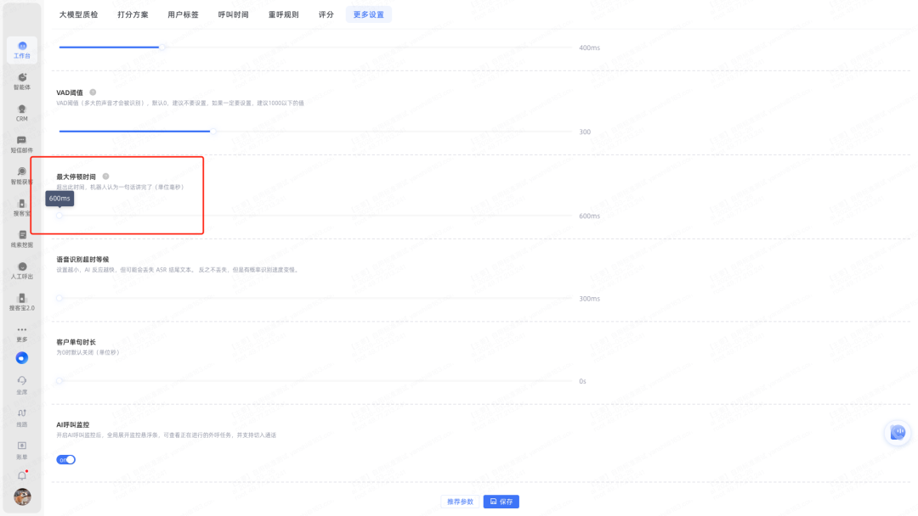
Task: Open 短信邮件 messaging section
Action: tap(22, 143)
